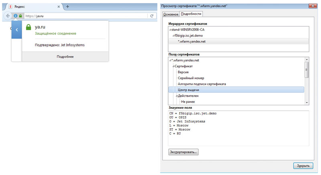321x175 pixels.
Task: Select Алгоритм подписи сертификата field
Action: [x=202, y=84]
